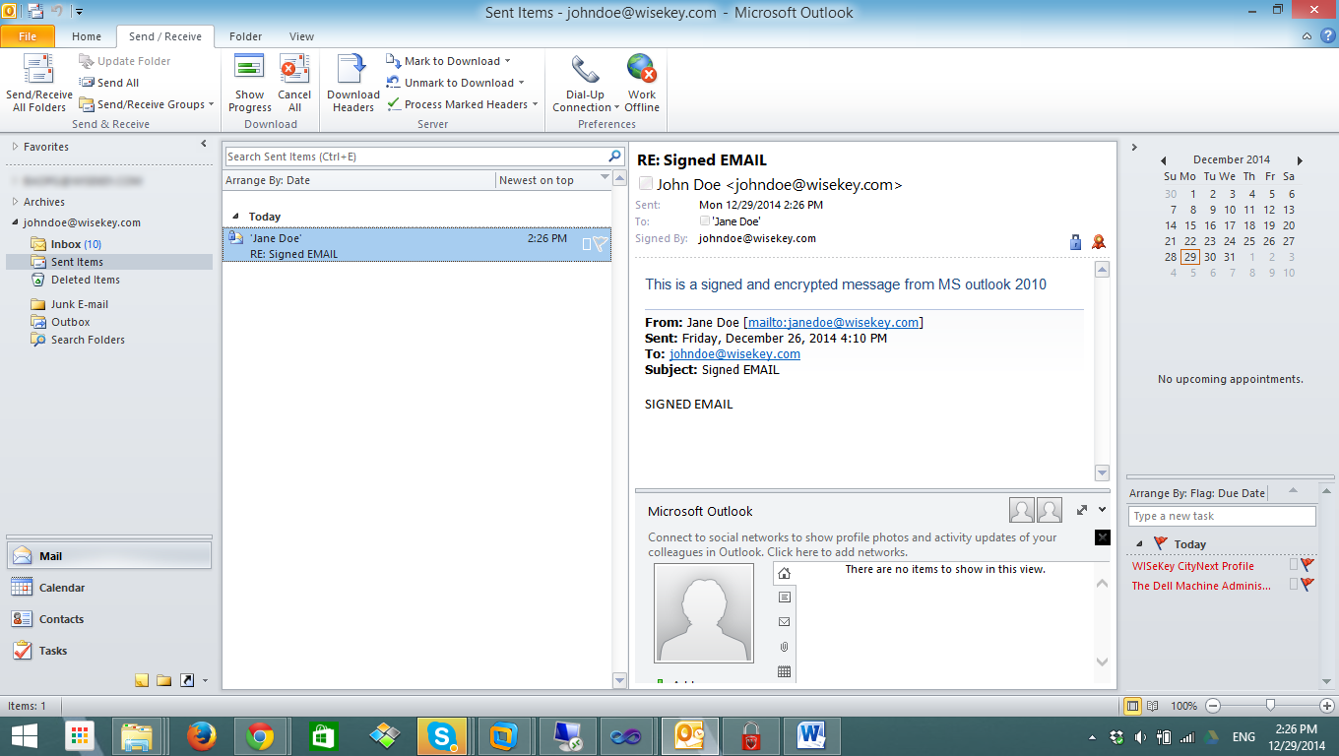The width and height of the screenshot is (1339, 756).
Task: Click the People Pane all items home icon
Action: (x=784, y=573)
